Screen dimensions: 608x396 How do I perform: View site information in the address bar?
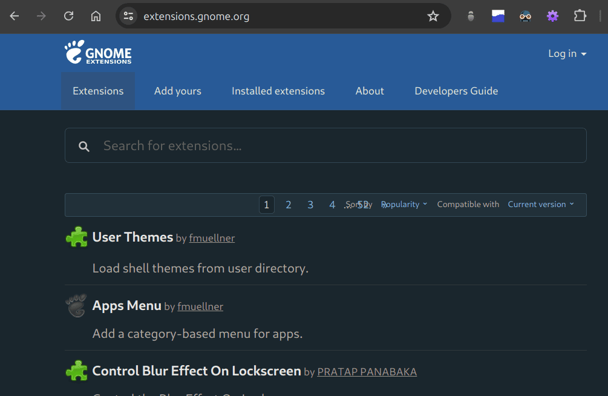tap(128, 16)
